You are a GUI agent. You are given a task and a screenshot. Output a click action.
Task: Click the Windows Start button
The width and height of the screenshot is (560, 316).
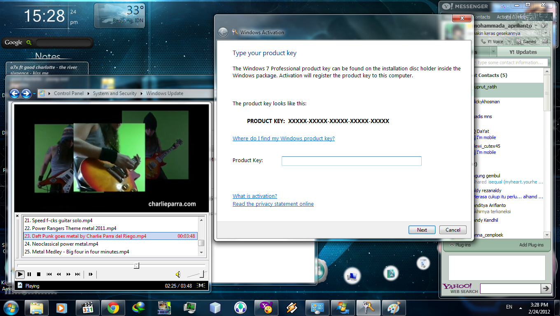[11, 307]
